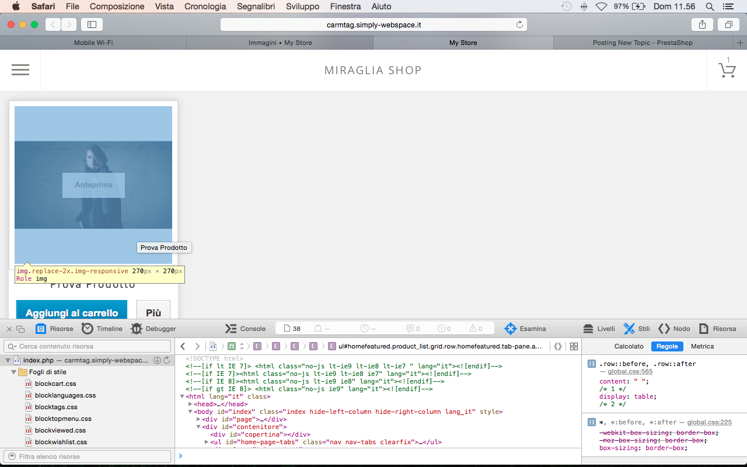Toggle formatting for .row::before rule

pos(591,364)
